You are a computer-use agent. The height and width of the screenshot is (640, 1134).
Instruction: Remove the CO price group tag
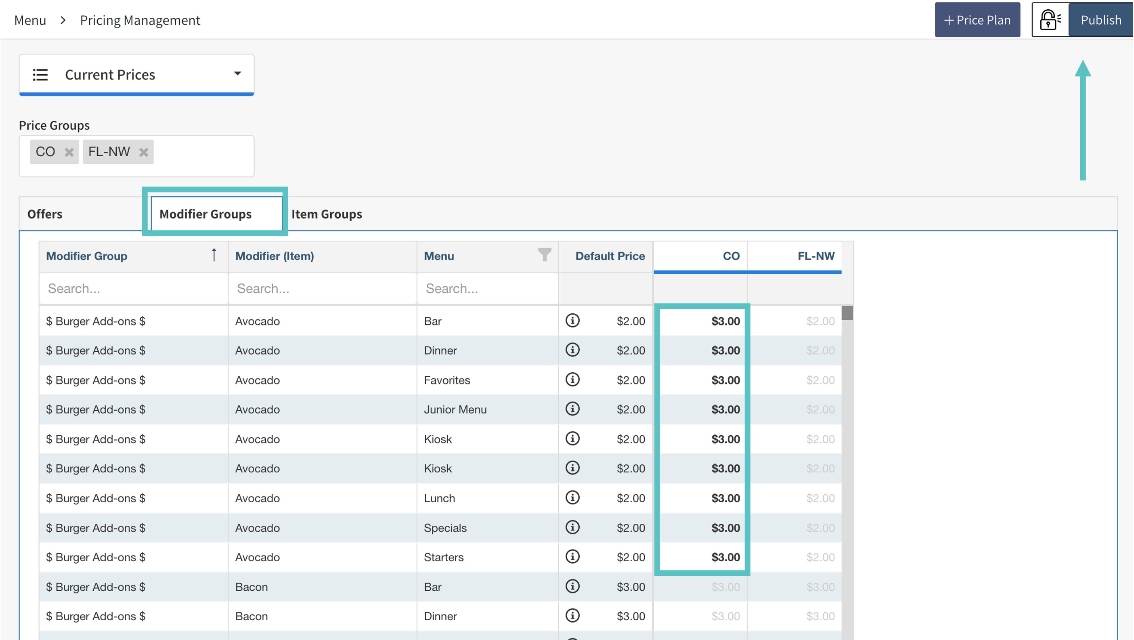click(x=69, y=152)
